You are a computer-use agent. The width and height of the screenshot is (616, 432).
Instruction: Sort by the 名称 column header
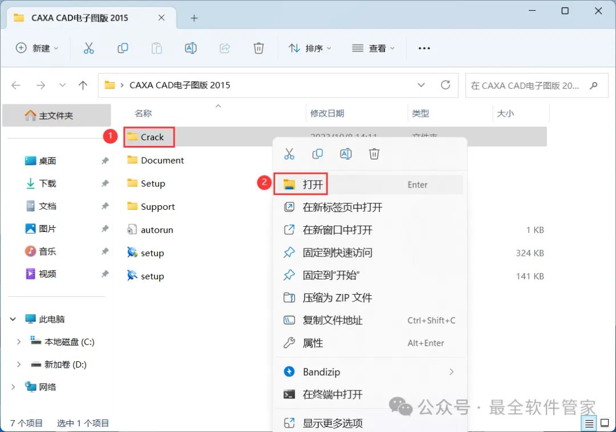tap(143, 113)
